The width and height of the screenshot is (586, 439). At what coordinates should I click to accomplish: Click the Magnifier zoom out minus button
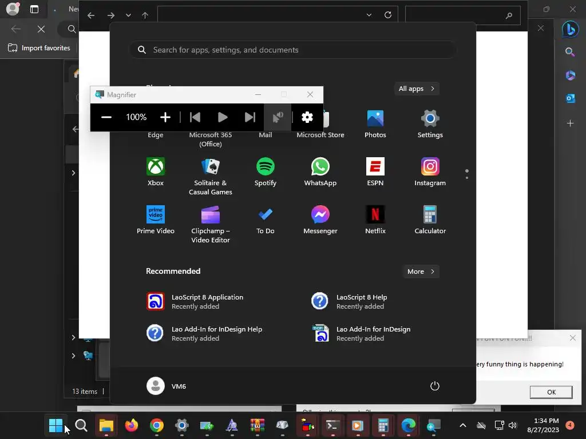coord(106,117)
